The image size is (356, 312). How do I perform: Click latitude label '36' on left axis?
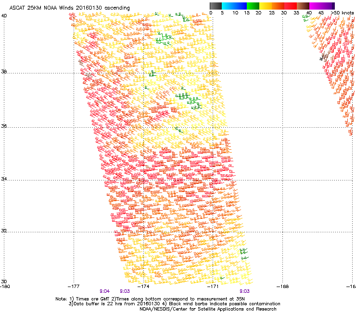(4, 126)
